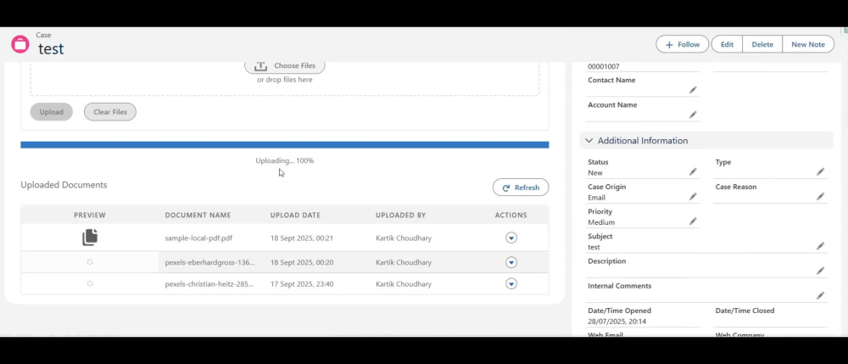Screen dimensions: 848x364
Task: Edit the Subject pencil icon
Action: tap(820, 246)
